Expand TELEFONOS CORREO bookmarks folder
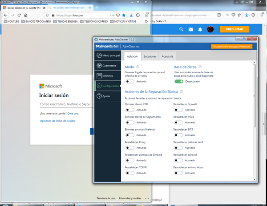Image resolution: width=267 pixels, height=206 pixels. tap(94, 21)
